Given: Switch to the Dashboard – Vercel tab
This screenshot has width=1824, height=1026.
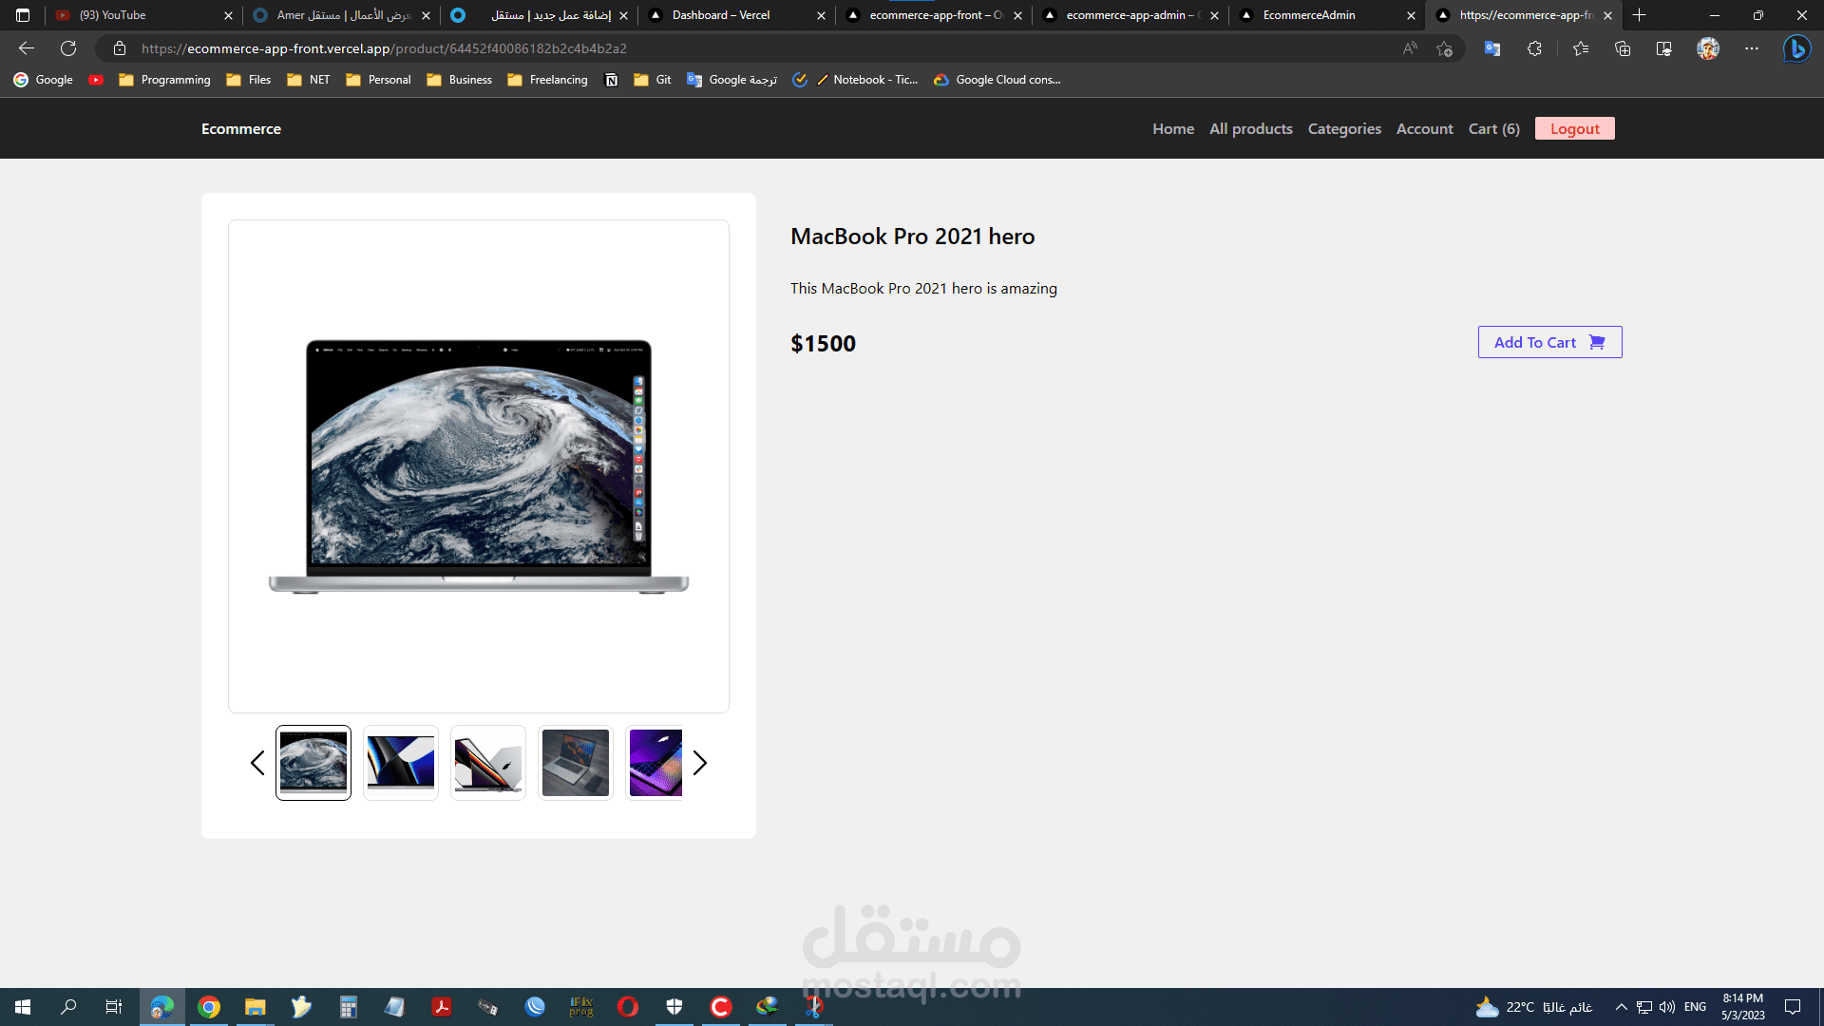Looking at the screenshot, I should tap(720, 15).
